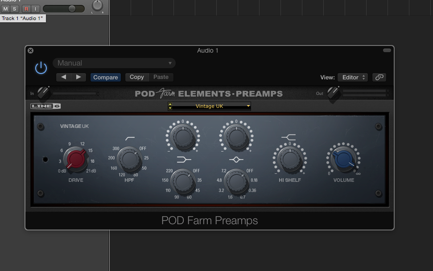Click the low shelf gain knob
This screenshot has width=433, height=271.
[x=183, y=137]
